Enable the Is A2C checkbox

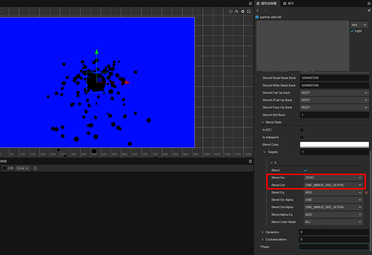[302, 130]
